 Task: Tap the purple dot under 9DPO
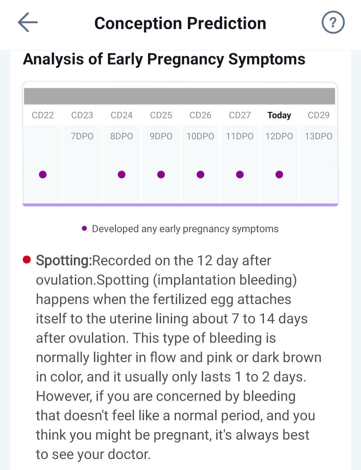coord(161,174)
